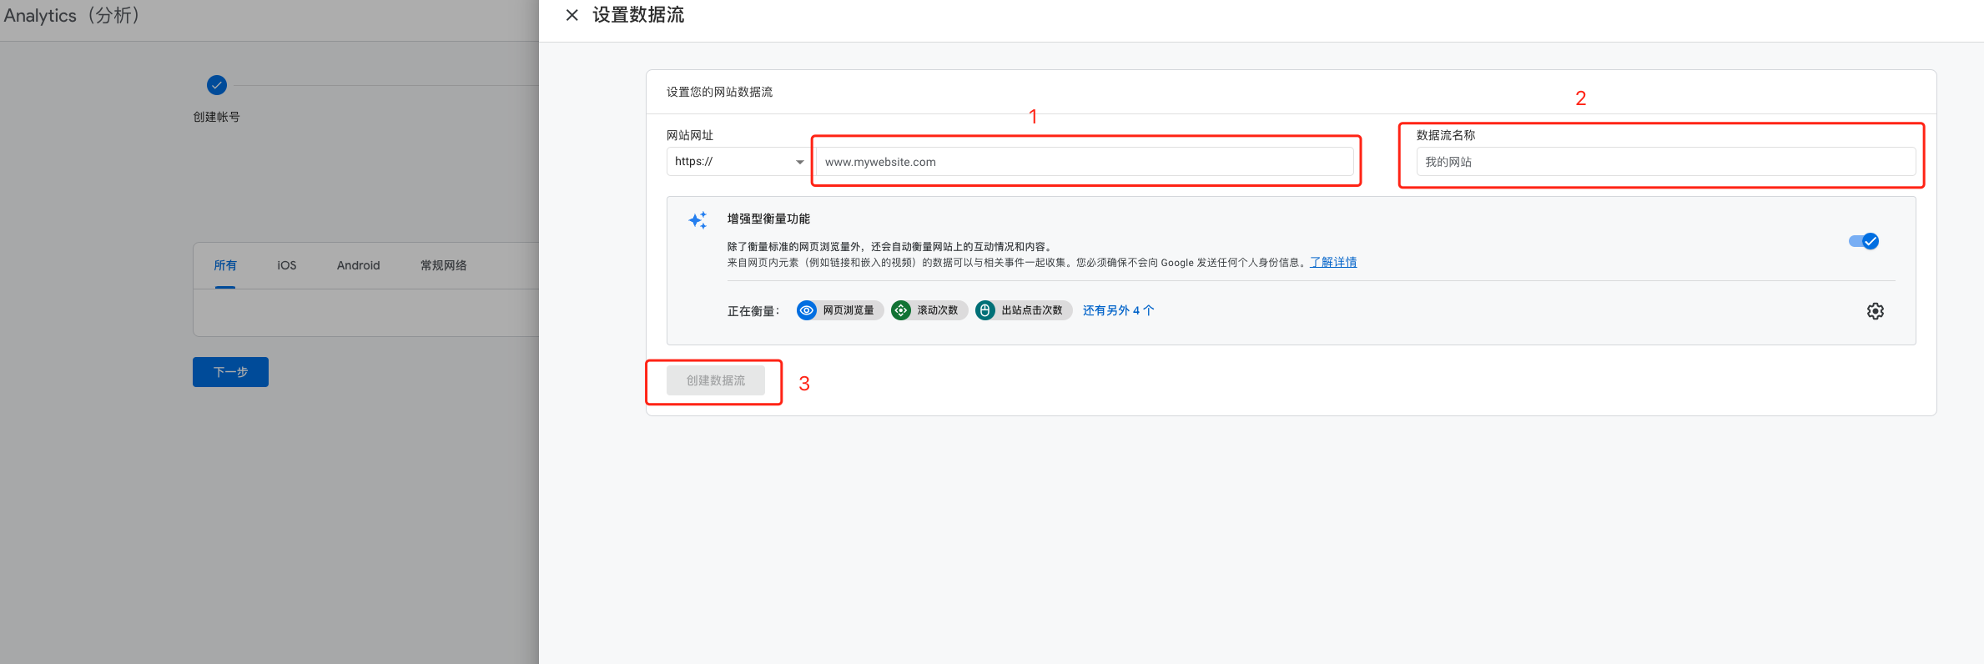Click the 滚动次数 chip
1984x664 pixels.
[x=929, y=310]
